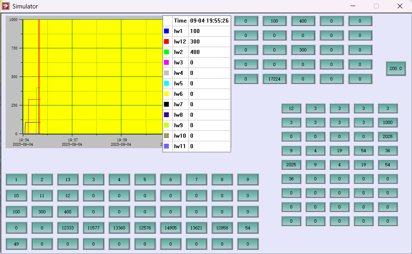Select the red lw12 legend color square
Viewport: 412px width, 254px height.
point(167,41)
